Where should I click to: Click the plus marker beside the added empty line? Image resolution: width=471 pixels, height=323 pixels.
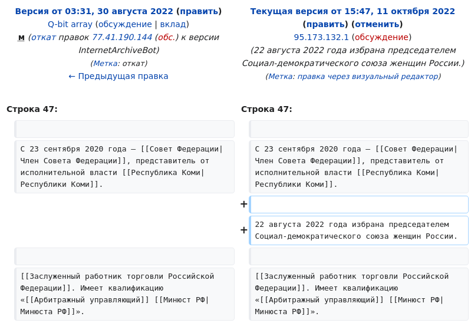[x=243, y=205]
